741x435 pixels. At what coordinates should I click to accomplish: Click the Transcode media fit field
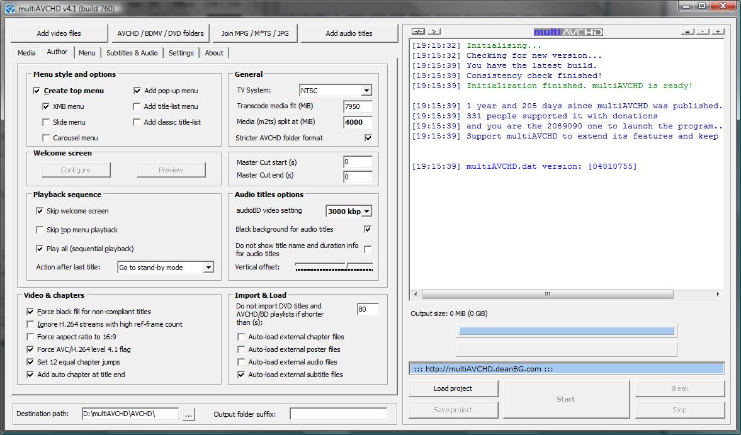point(358,107)
